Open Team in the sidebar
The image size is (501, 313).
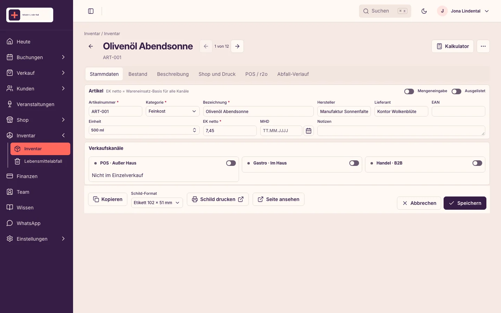37,192
